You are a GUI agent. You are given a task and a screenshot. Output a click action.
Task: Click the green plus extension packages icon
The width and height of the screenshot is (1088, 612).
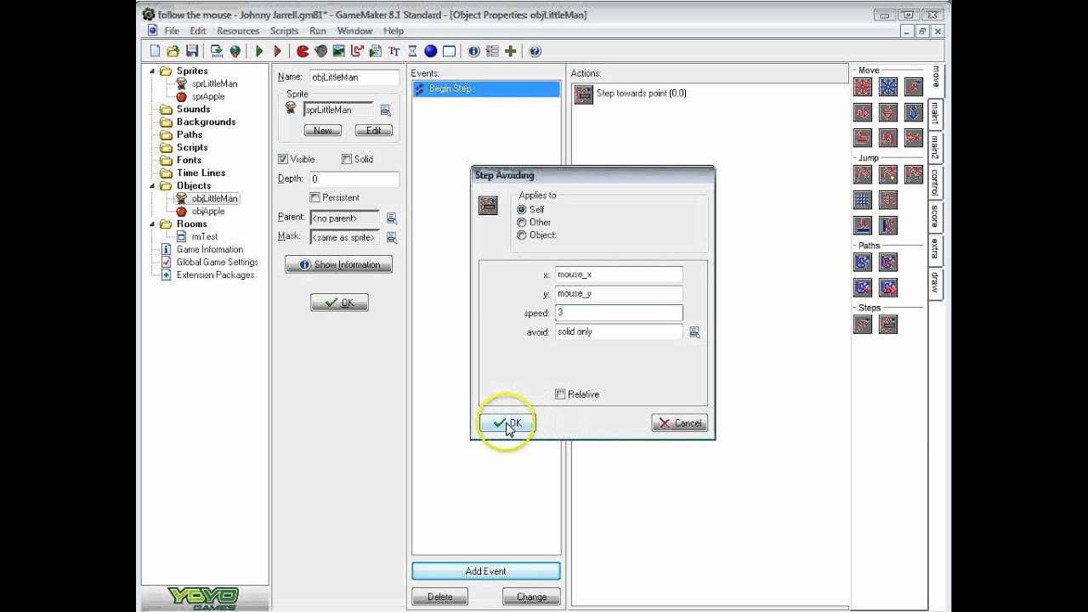point(510,51)
